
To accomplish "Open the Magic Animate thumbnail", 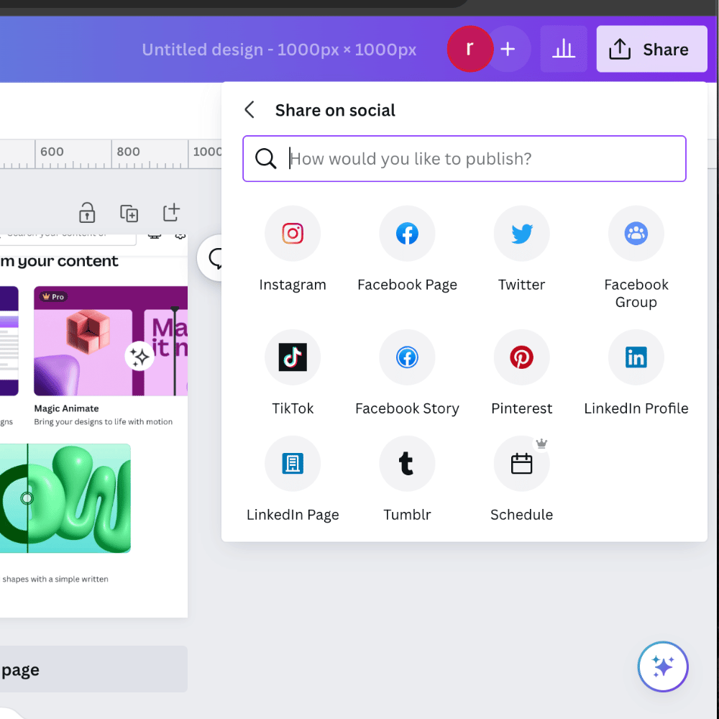I will (111, 342).
